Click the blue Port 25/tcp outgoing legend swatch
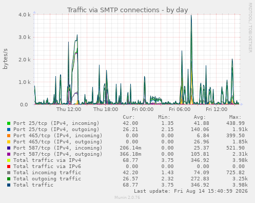The width and height of the screenshot is (255, 203). tap(9, 130)
